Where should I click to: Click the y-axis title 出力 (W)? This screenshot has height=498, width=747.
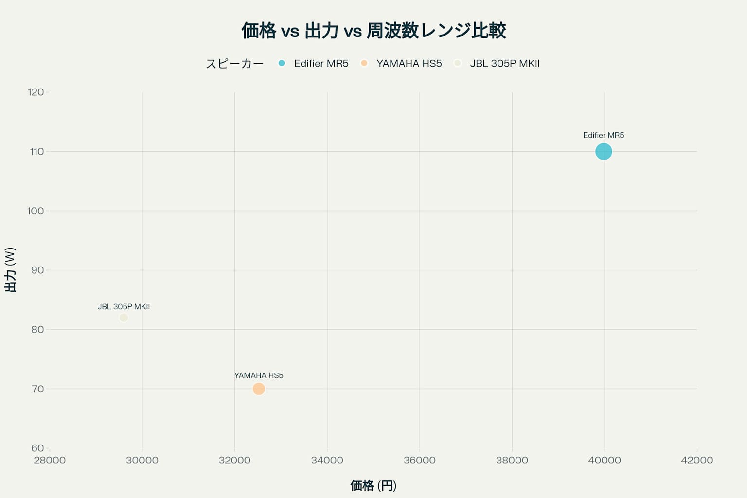click(10, 270)
